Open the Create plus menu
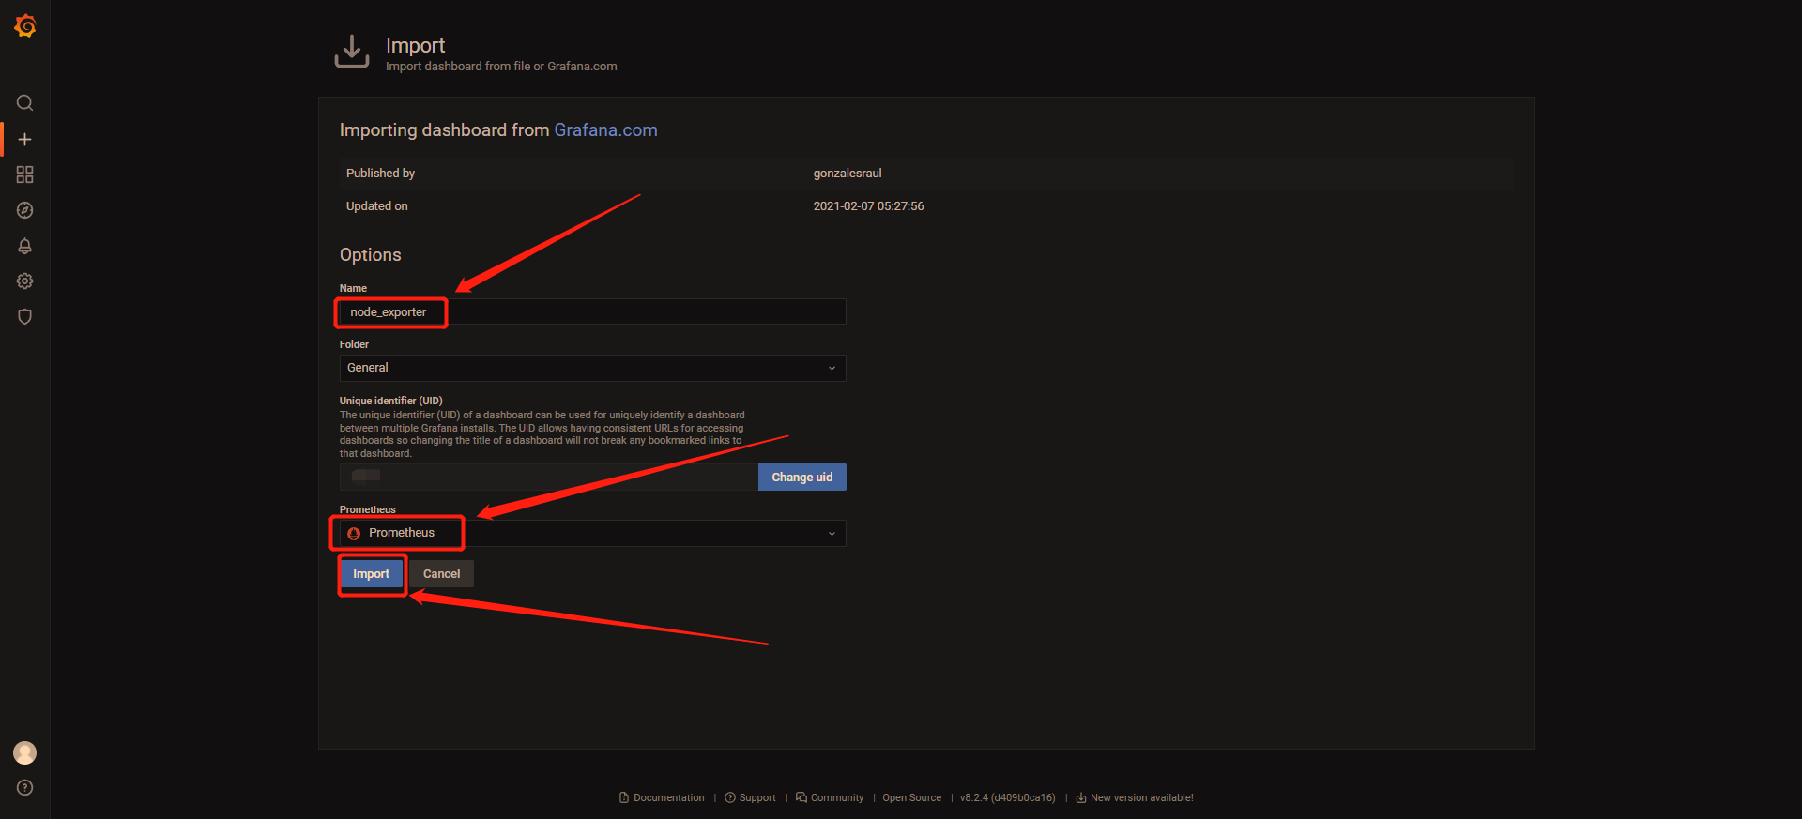 [x=25, y=139]
